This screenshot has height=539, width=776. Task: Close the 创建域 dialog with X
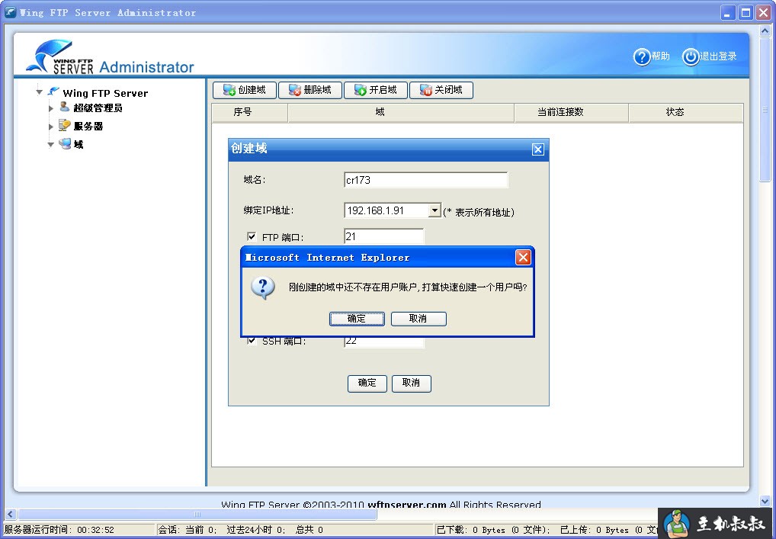coord(538,149)
